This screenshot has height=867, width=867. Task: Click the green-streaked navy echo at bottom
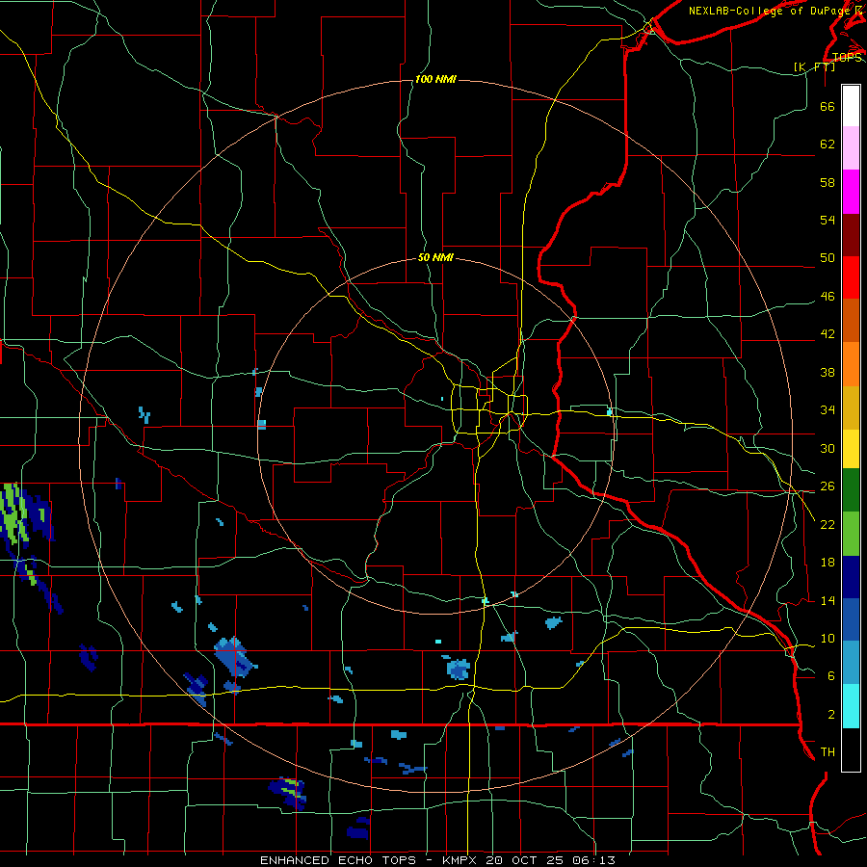288,793
